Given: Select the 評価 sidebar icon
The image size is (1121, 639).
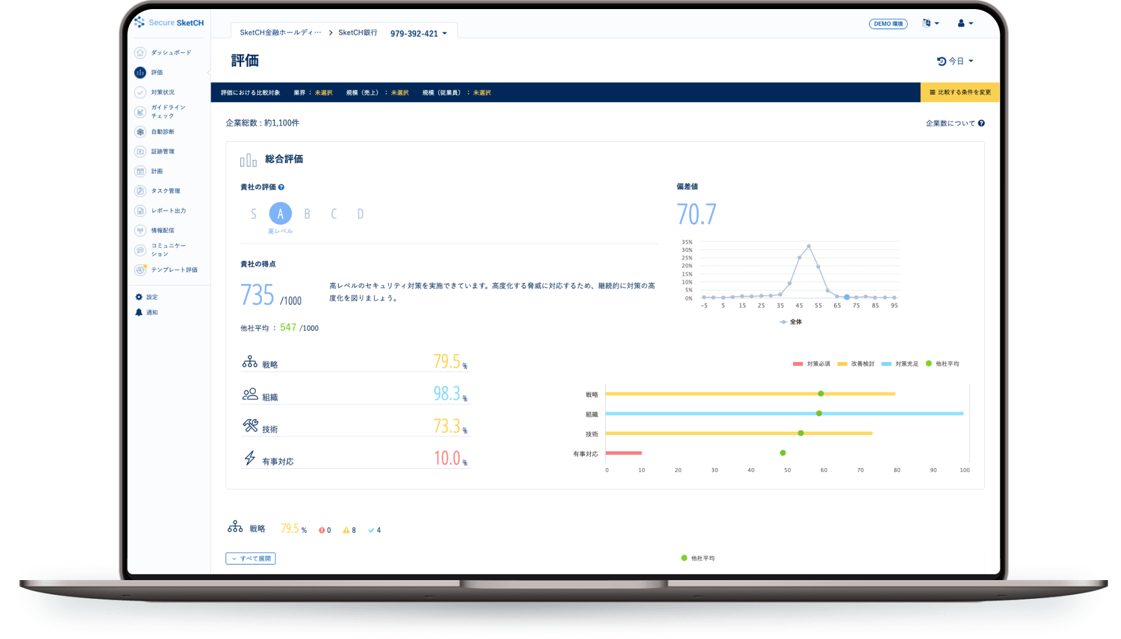Looking at the screenshot, I should point(140,73).
